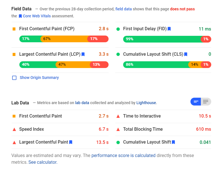Follow the lab data link
Viewport: 216px width, 171px height.
(x=82, y=103)
